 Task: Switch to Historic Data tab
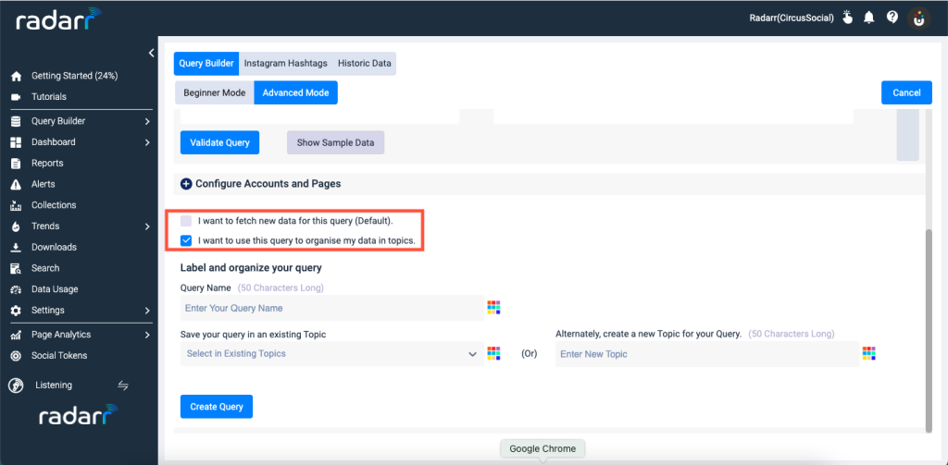tap(365, 64)
